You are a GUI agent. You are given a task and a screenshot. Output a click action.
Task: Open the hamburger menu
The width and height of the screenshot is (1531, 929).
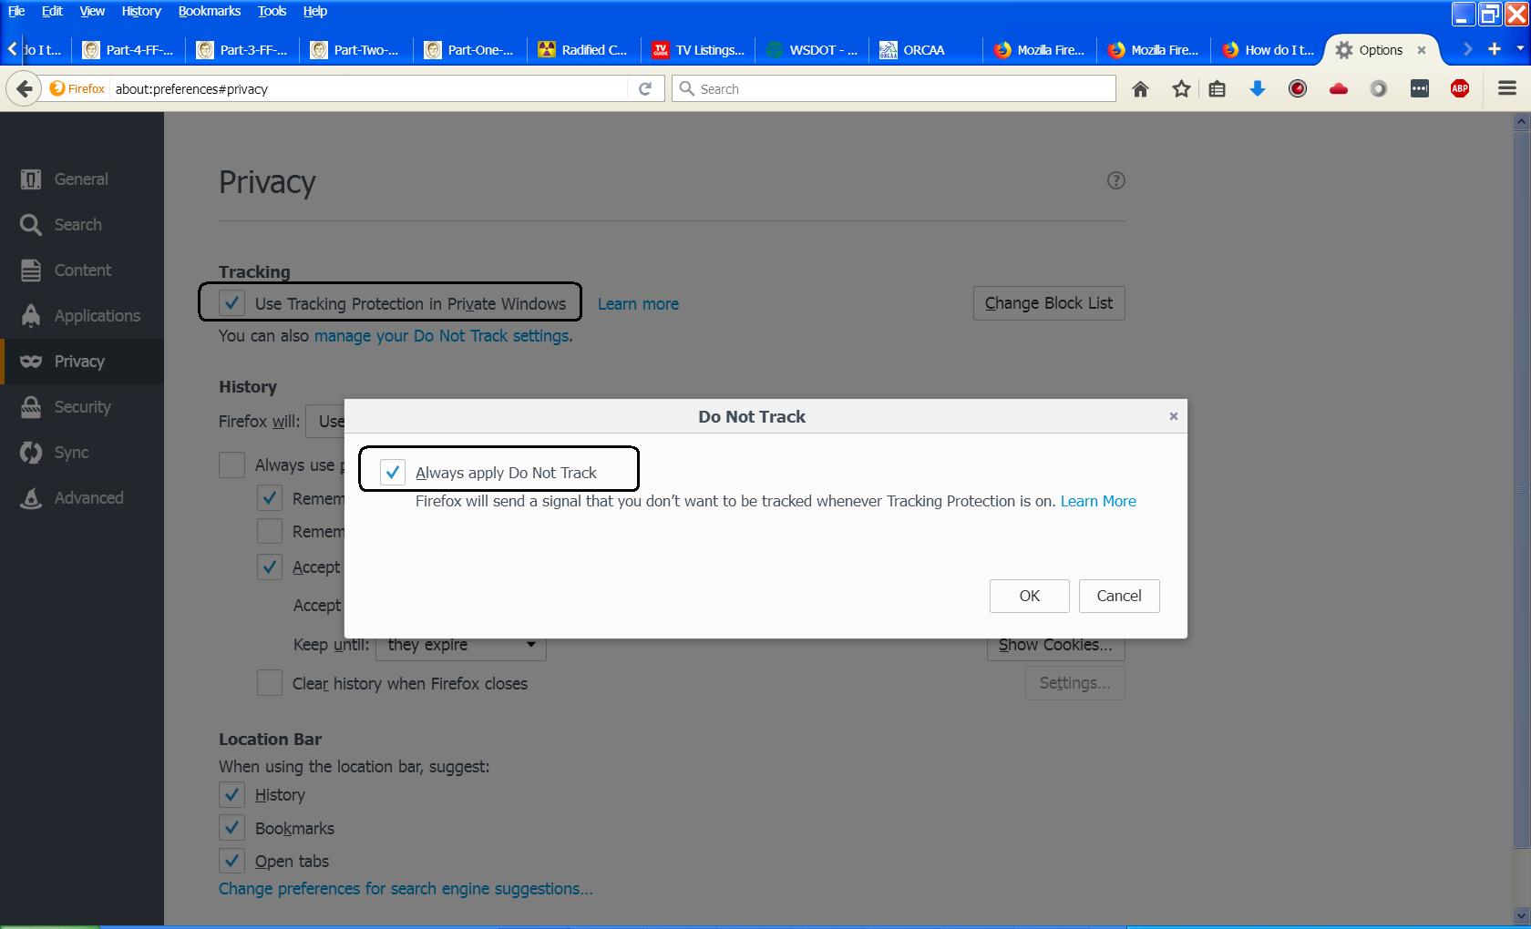(x=1507, y=88)
